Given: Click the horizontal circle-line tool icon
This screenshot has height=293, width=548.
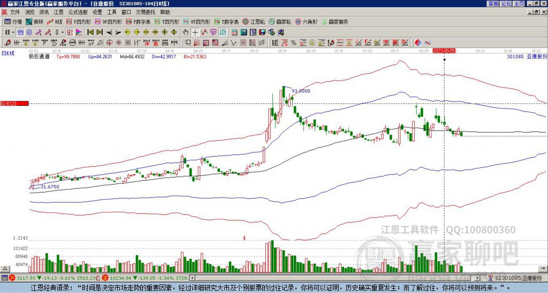Looking at the screenshot, I should click(72, 43).
